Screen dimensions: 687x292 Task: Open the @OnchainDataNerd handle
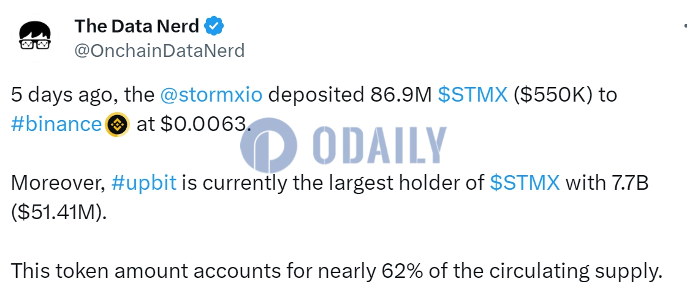pos(159,51)
